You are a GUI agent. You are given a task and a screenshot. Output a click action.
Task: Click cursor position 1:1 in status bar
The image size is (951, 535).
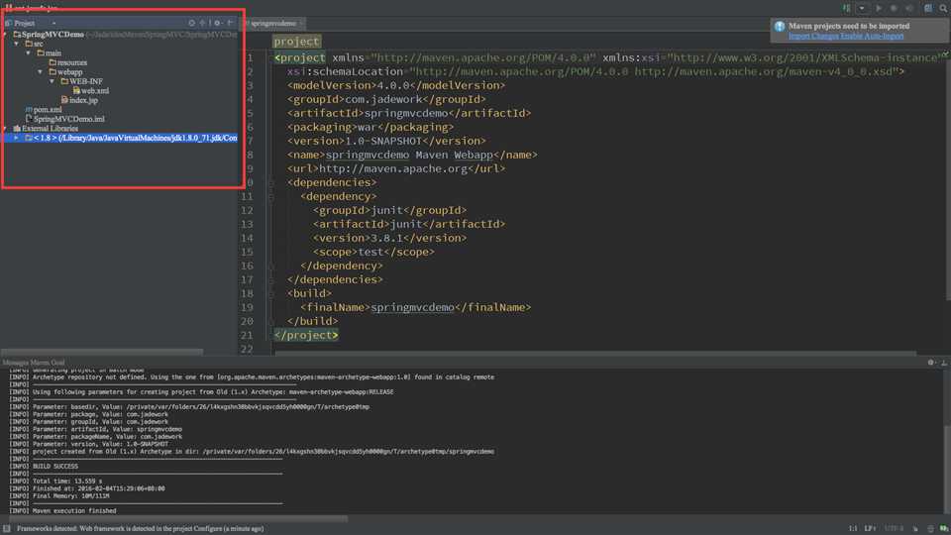pos(853,529)
